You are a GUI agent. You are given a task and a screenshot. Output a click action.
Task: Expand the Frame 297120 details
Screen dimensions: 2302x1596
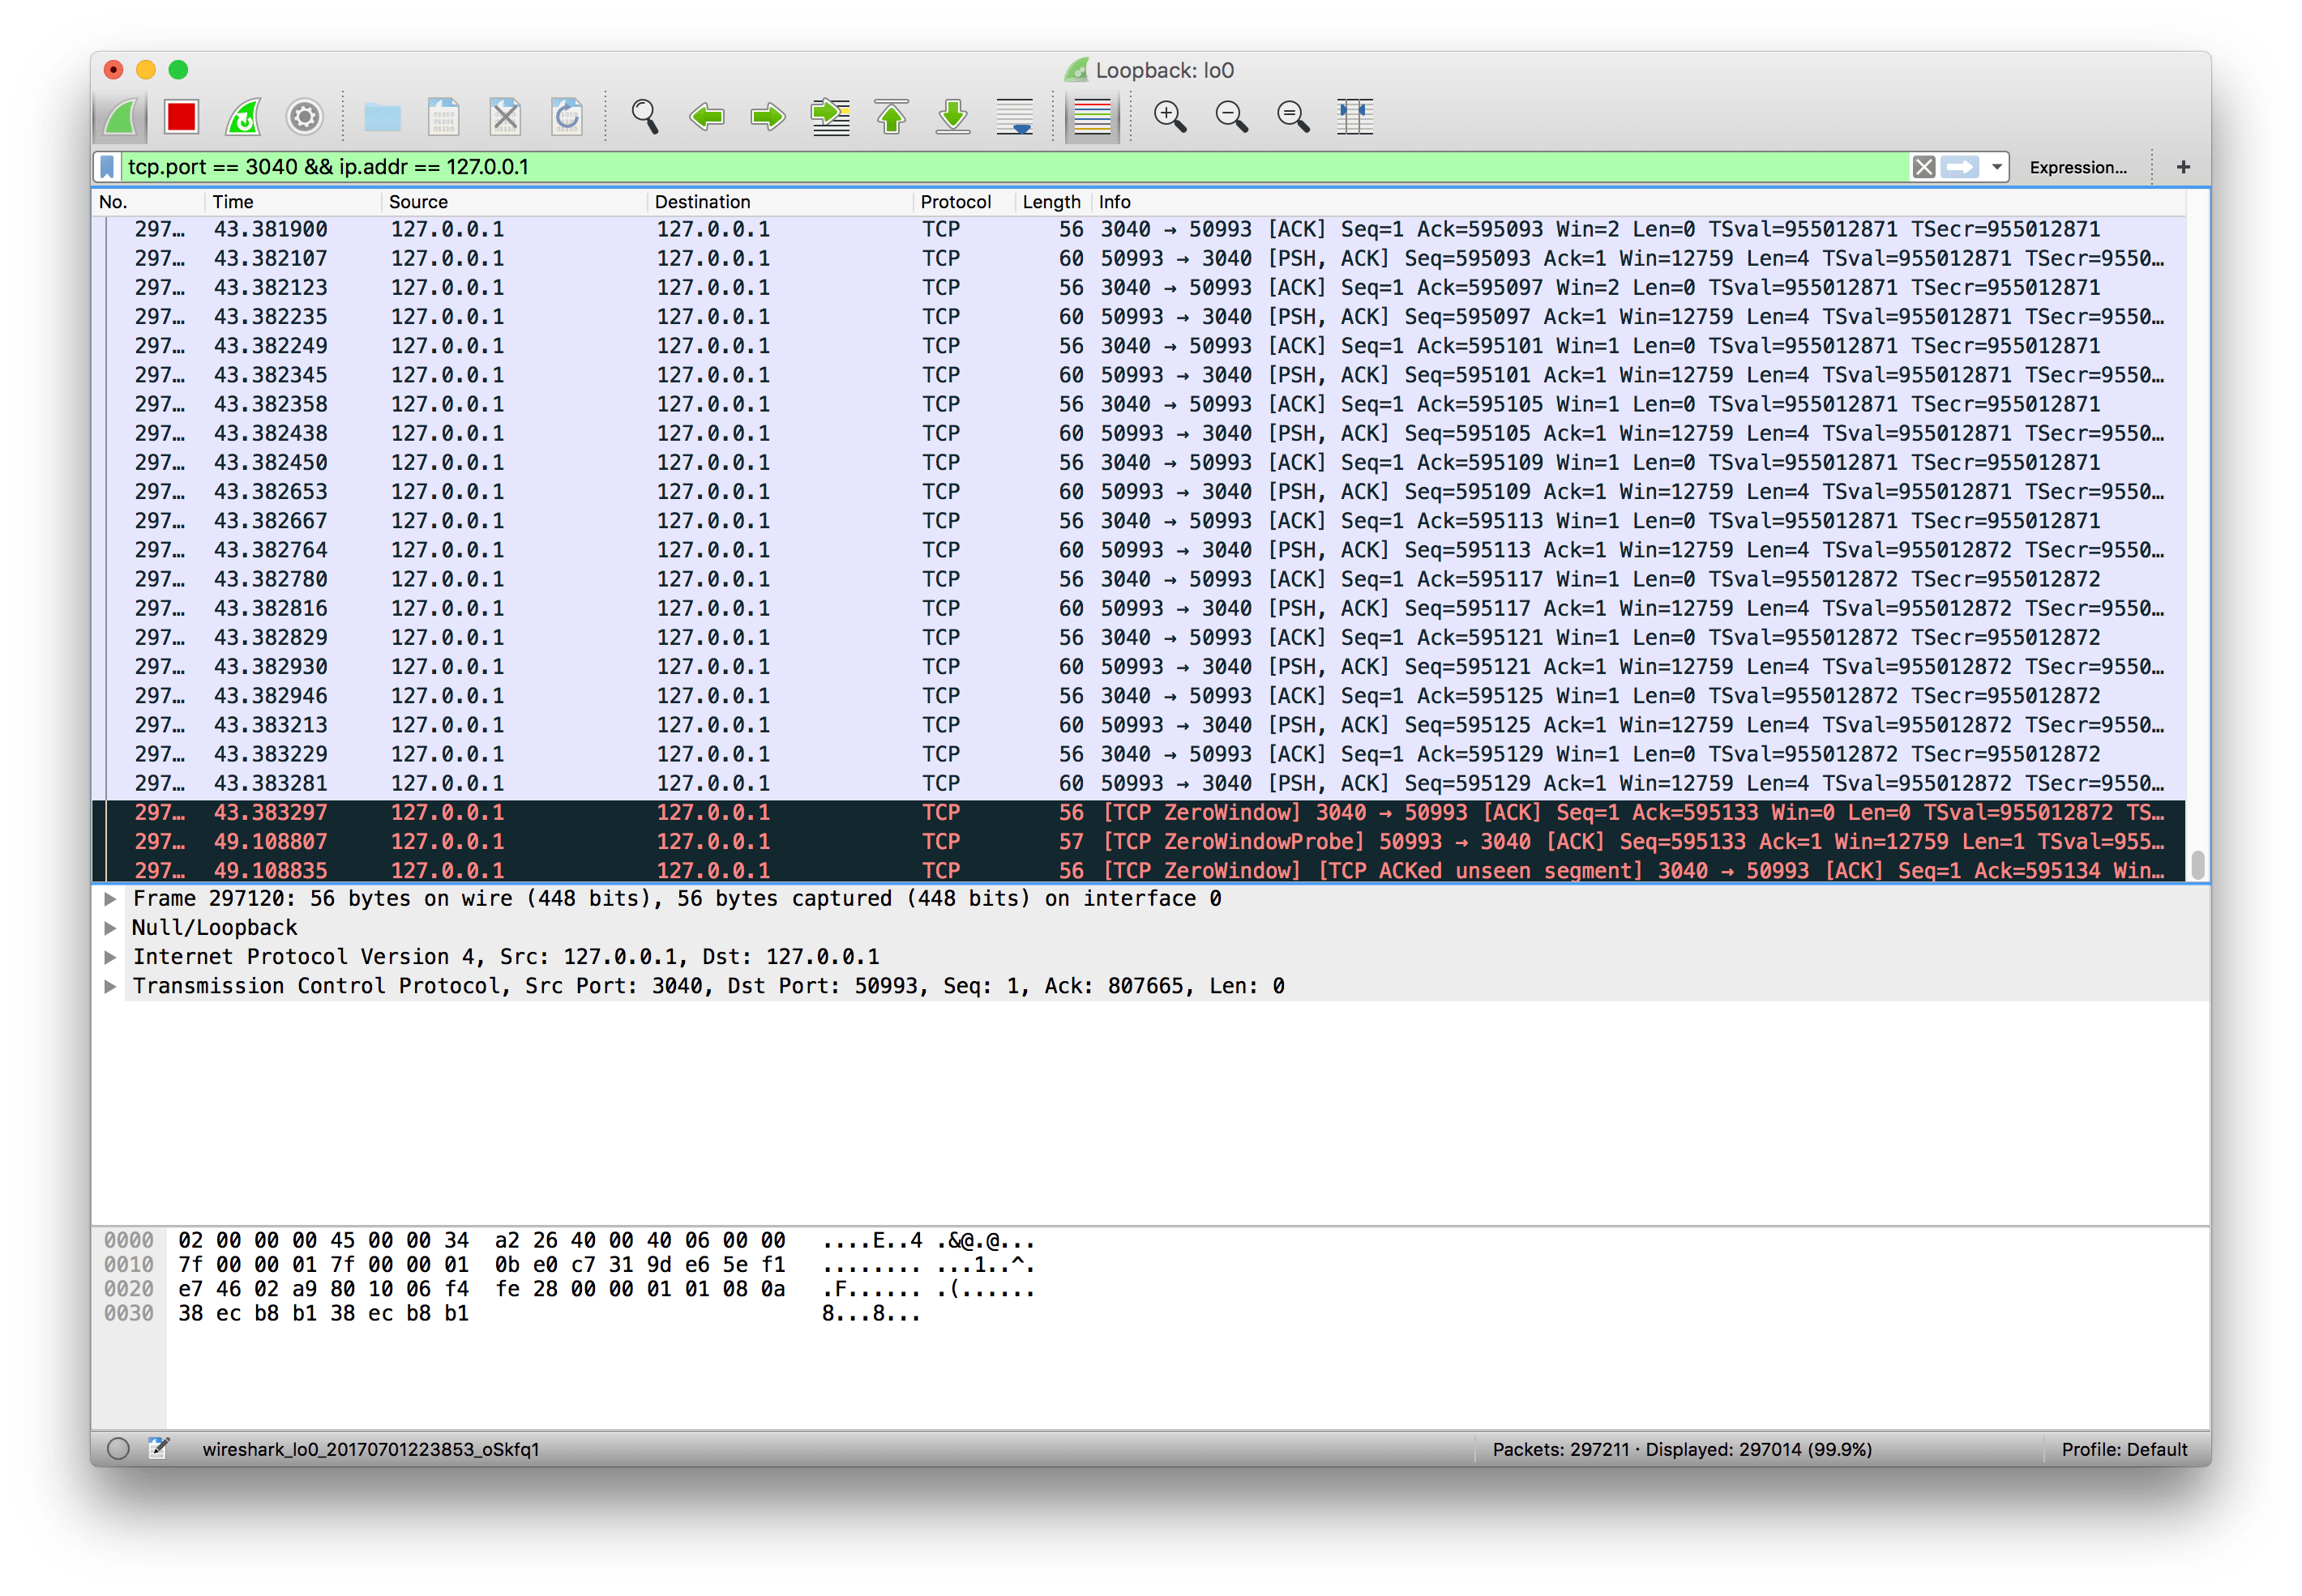[110, 899]
